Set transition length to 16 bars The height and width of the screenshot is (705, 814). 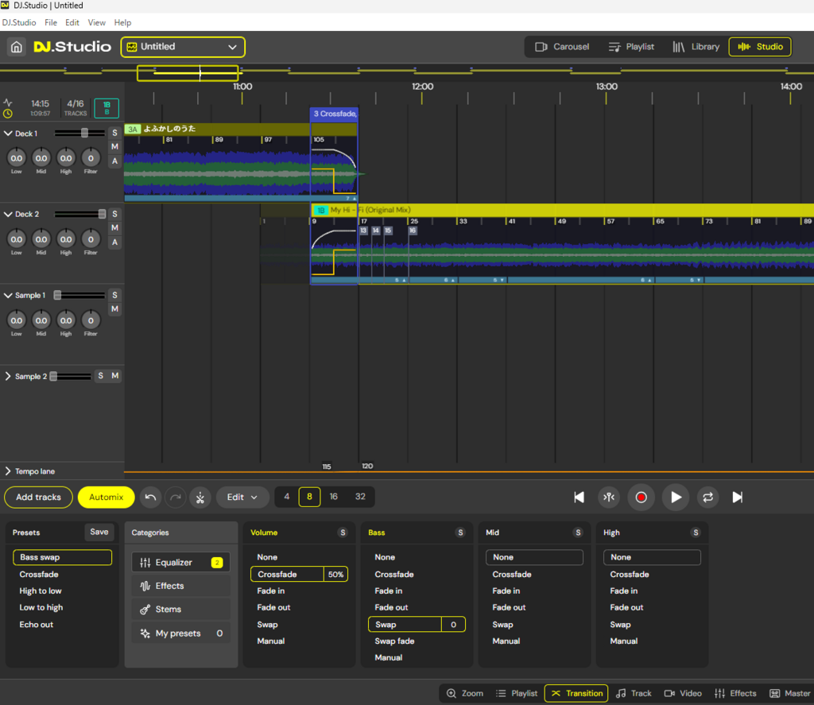(333, 497)
